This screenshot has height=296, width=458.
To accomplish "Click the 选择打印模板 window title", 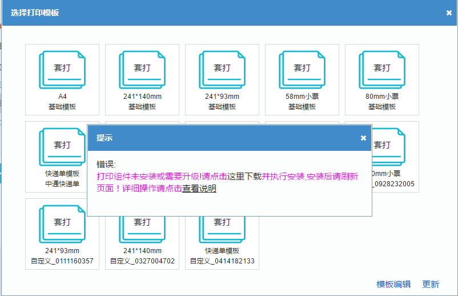I will point(35,13).
